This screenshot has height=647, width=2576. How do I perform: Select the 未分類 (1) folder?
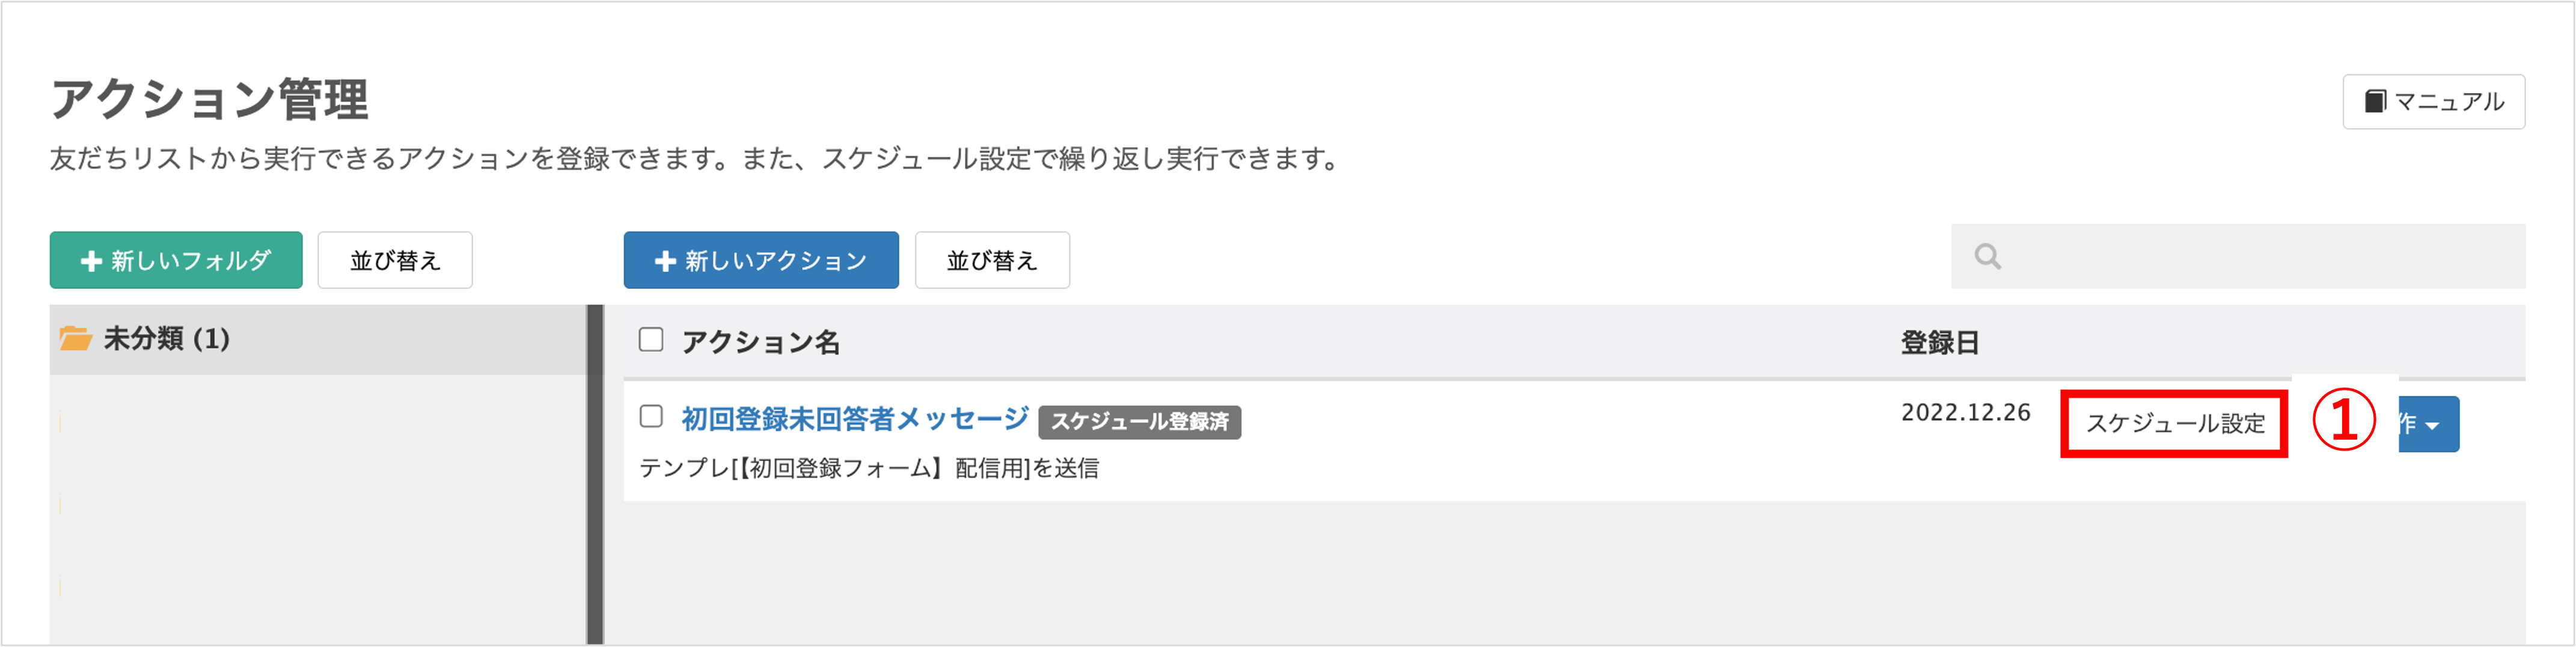319,339
